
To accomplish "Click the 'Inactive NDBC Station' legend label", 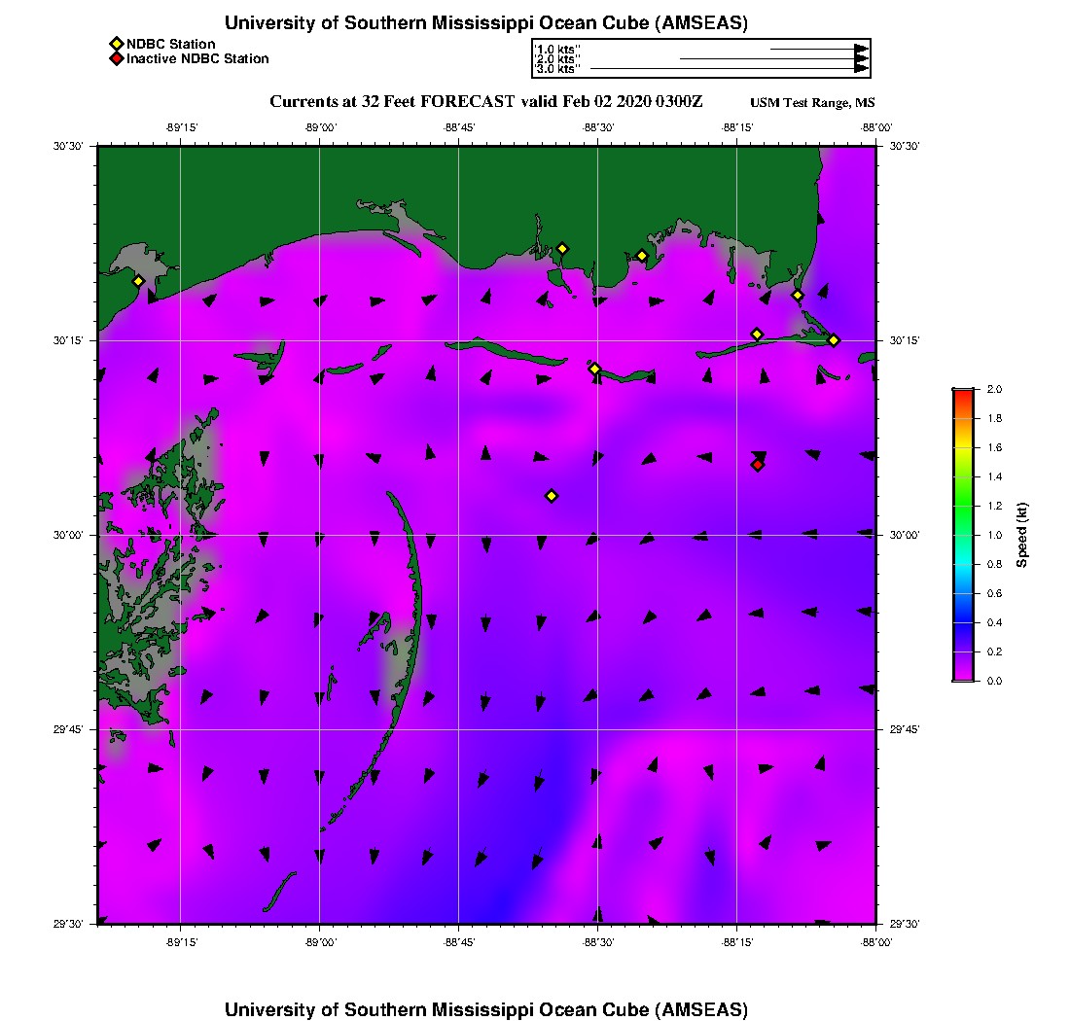I will click(x=197, y=58).
